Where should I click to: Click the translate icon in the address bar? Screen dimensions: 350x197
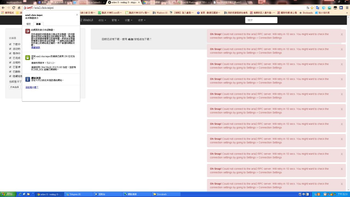pos(308,8)
